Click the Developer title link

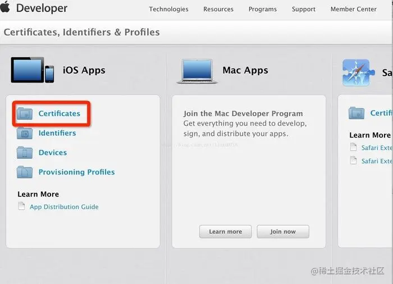[x=42, y=8]
